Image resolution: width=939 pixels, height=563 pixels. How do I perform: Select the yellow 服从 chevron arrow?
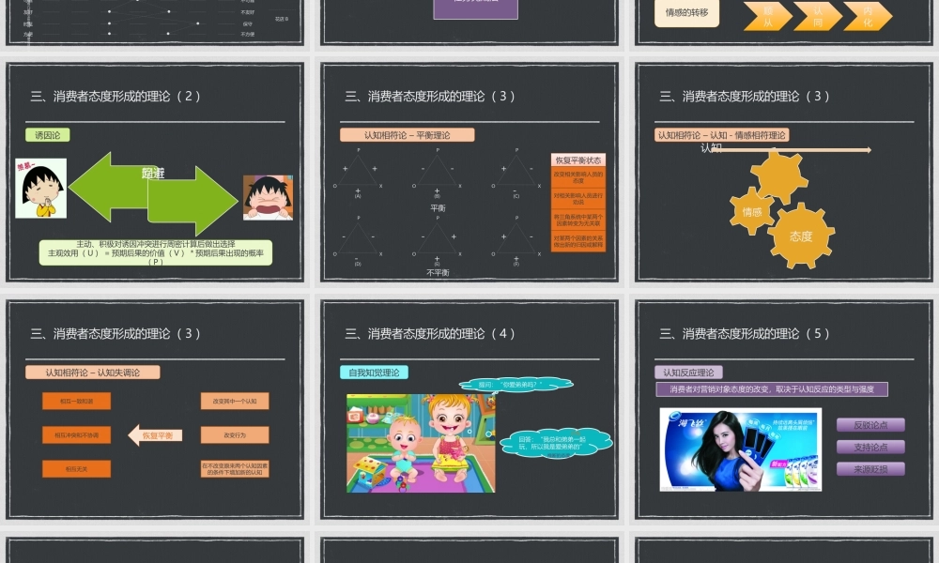coord(764,15)
